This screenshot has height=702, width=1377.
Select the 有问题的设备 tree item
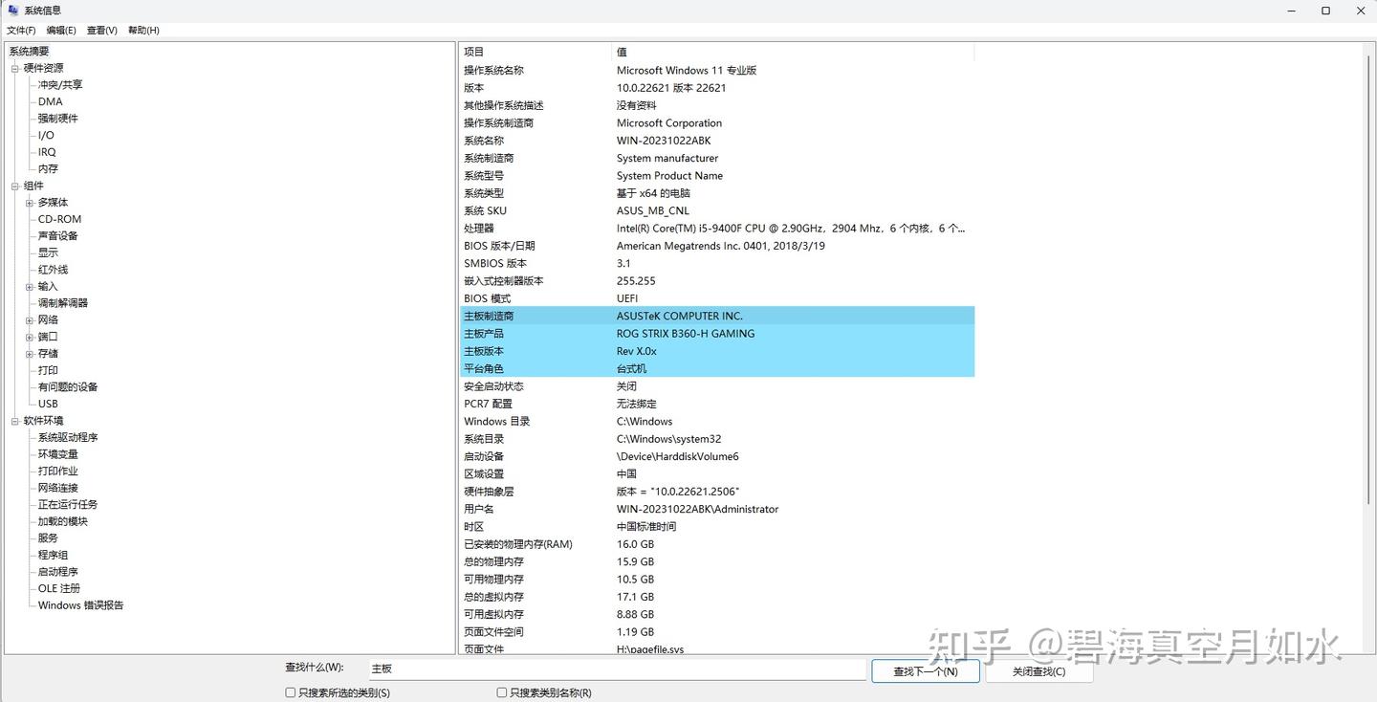66,386
